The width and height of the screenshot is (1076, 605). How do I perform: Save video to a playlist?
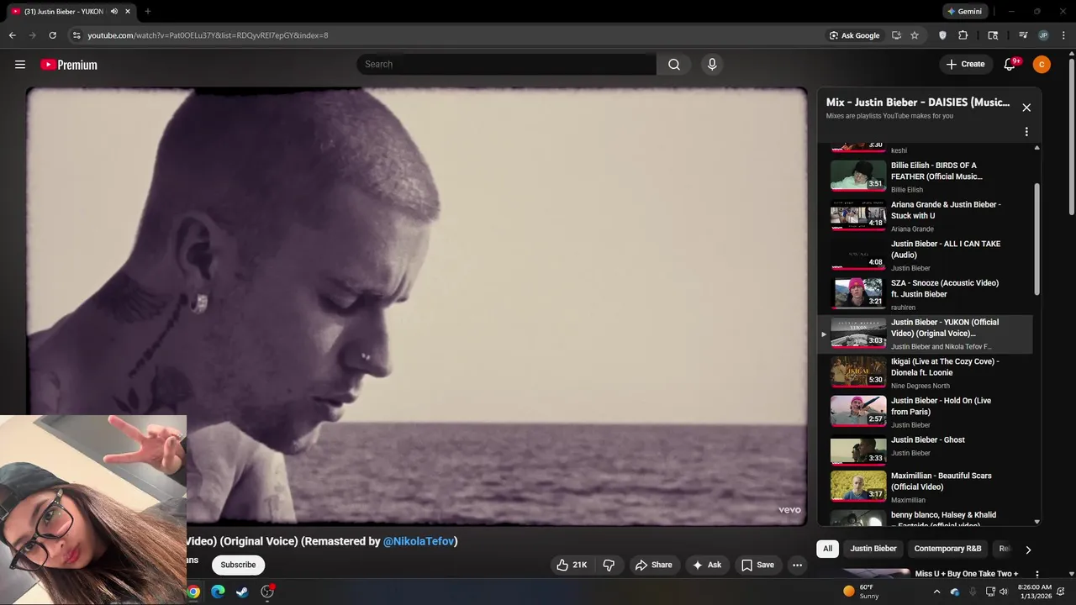click(x=757, y=565)
